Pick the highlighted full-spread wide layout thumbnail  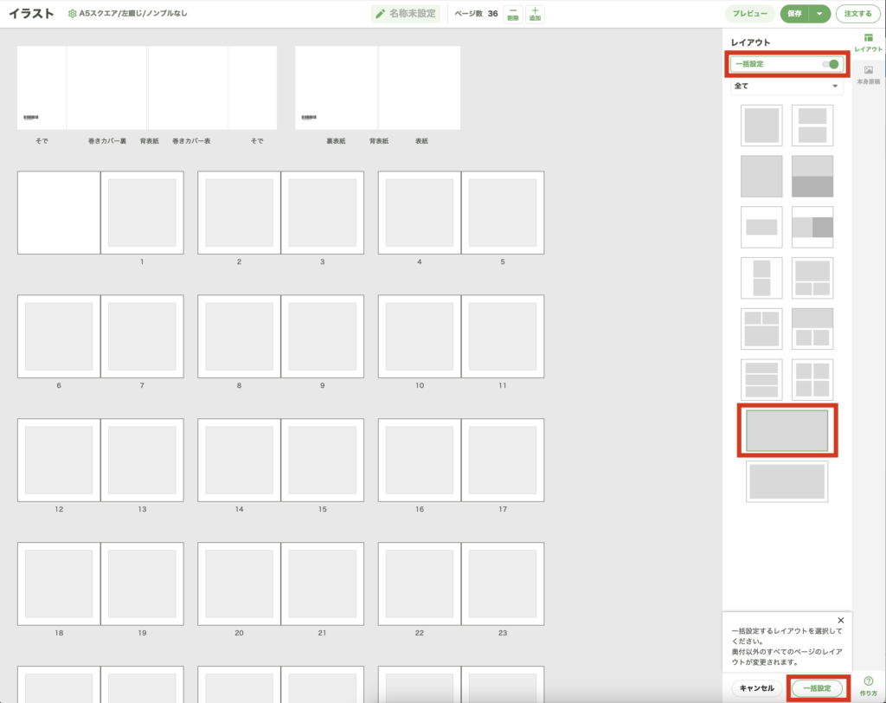786,430
